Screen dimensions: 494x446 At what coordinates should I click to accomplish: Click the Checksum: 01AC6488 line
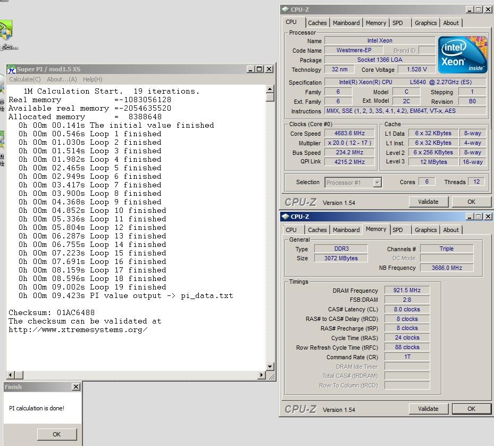[x=52, y=312]
